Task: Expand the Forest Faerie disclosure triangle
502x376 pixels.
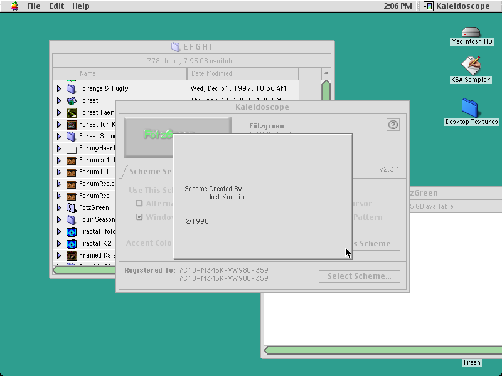Action: coord(59,112)
